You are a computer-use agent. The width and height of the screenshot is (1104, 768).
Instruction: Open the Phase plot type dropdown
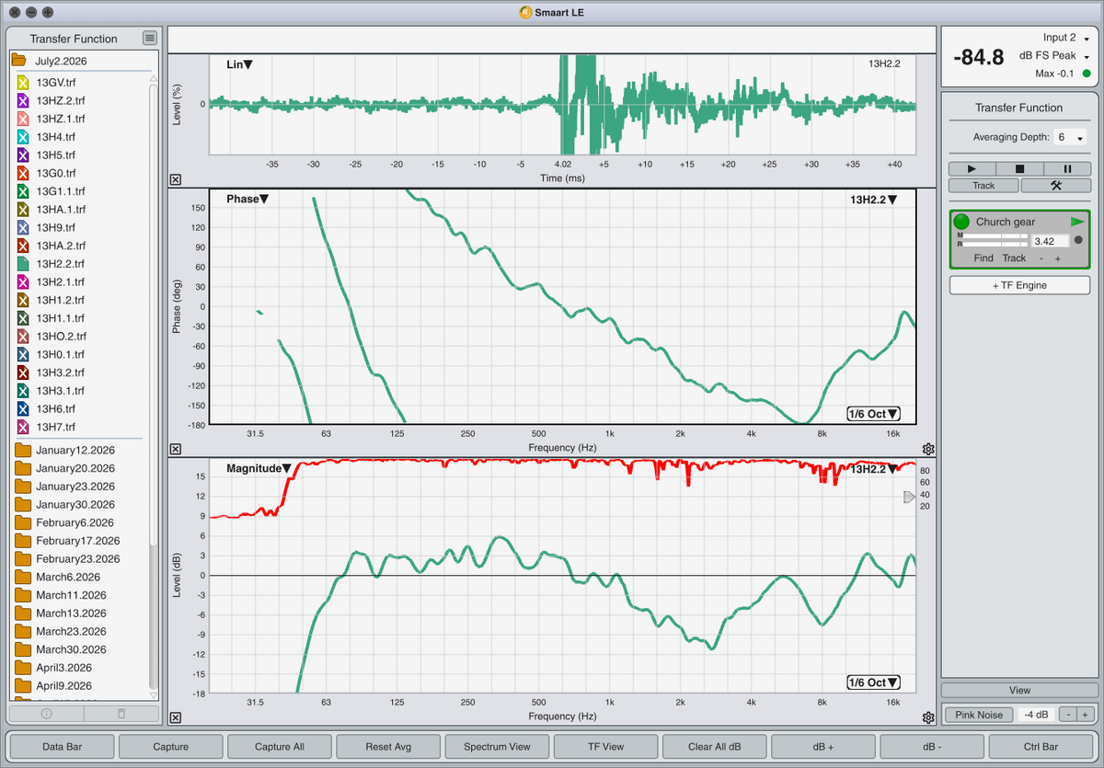(247, 199)
